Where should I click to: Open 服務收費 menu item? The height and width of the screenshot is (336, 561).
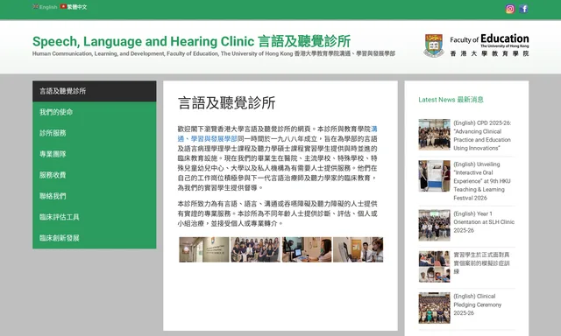pyautogui.click(x=95, y=175)
